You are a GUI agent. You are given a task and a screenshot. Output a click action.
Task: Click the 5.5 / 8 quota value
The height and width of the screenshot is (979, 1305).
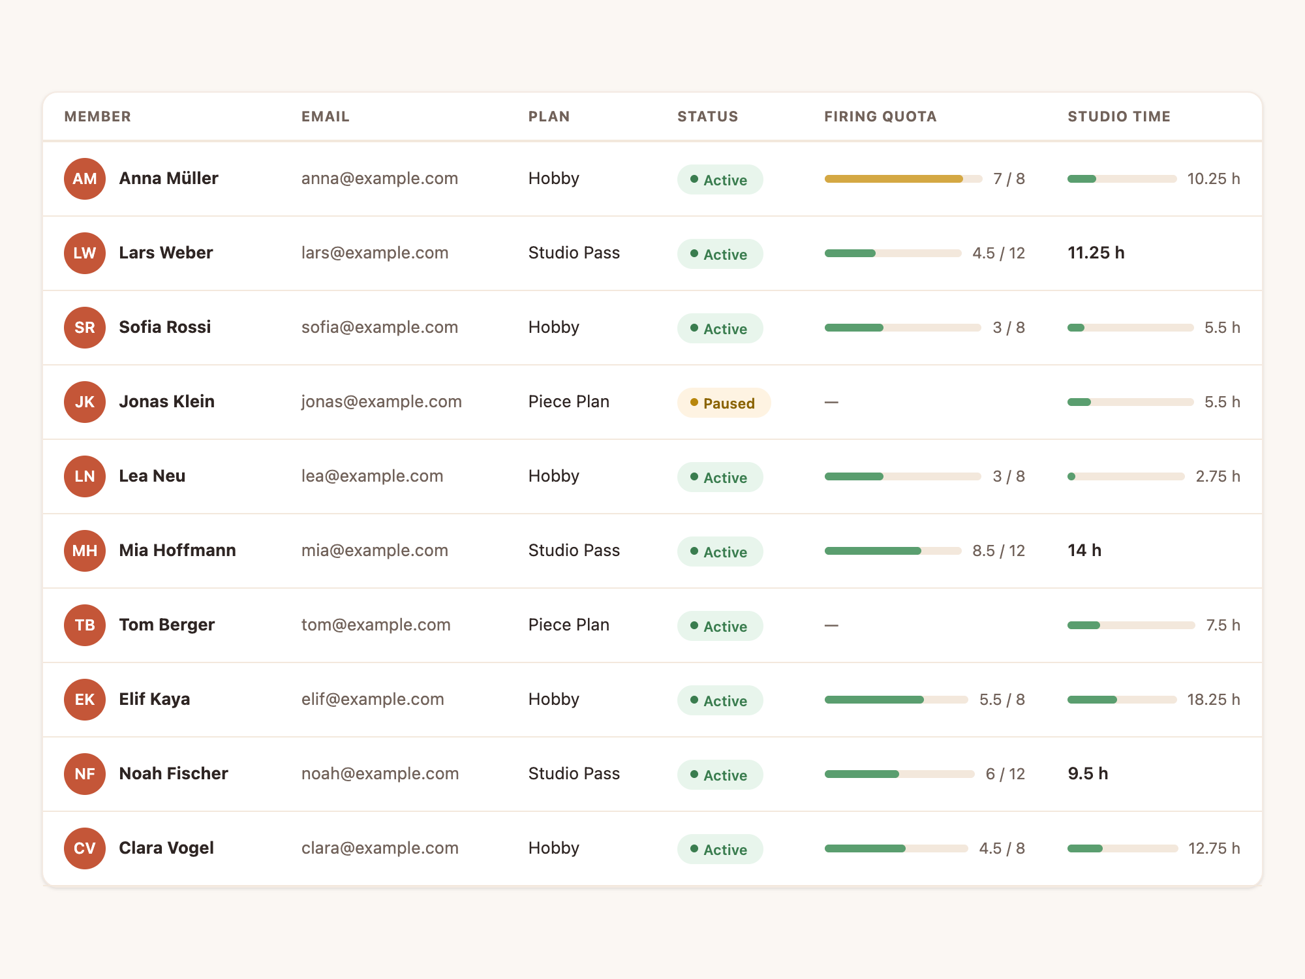(1002, 700)
